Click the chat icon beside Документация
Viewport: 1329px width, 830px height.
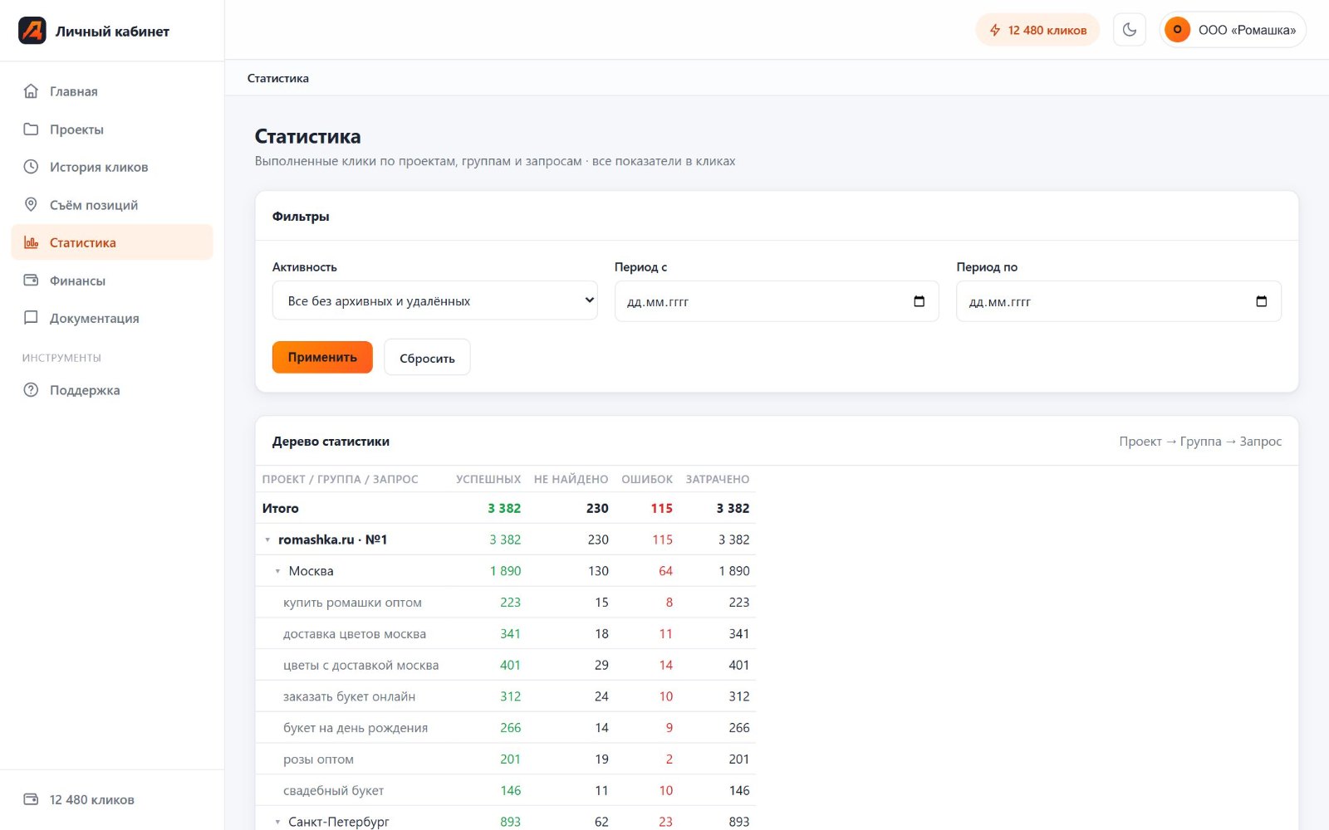coord(31,318)
